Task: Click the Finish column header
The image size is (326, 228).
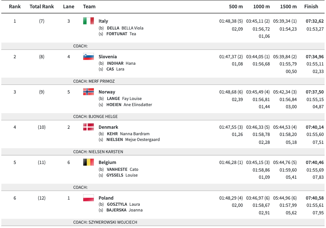Action: (x=311, y=6)
